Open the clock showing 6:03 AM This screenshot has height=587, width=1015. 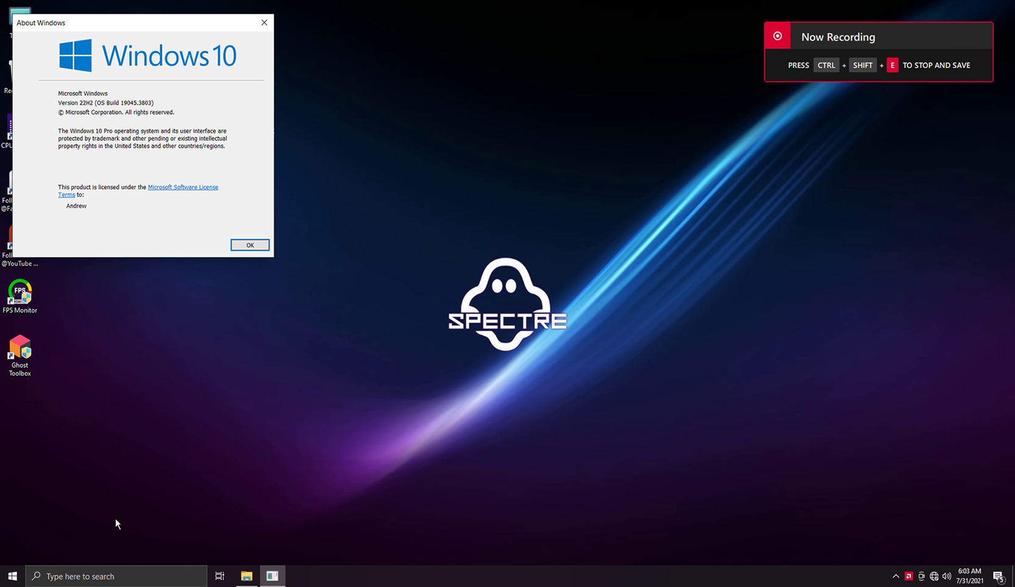tap(969, 576)
